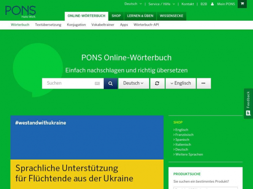253x189 pixels.
Task: Click the user icon beside Mein PONS
Action: 213,4
